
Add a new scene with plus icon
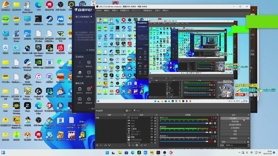tap(97, 145)
